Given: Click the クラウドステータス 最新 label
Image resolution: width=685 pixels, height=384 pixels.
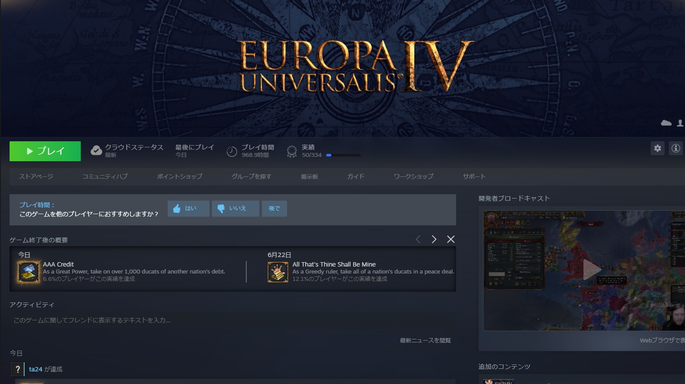Looking at the screenshot, I should [134, 151].
